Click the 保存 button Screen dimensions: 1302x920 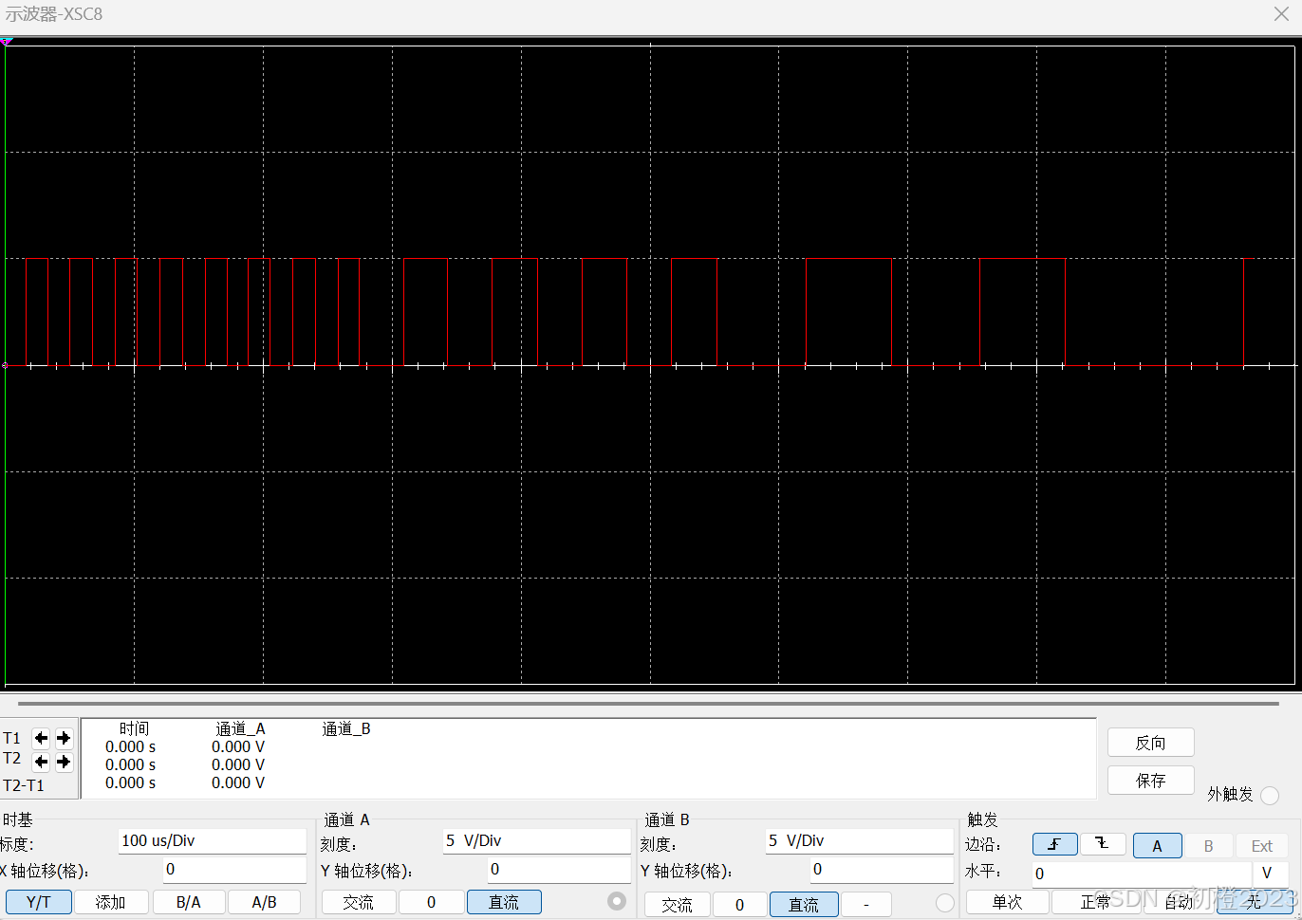[1150, 781]
